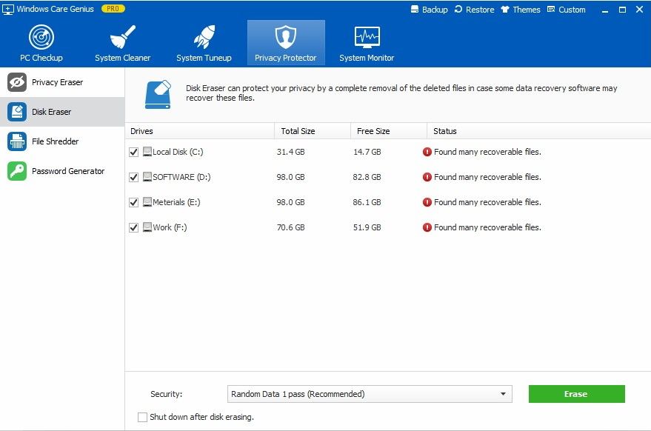Screen dimensions: 651x431
Task: Click the status text for Local Disk (C:)
Action: coord(487,152)
